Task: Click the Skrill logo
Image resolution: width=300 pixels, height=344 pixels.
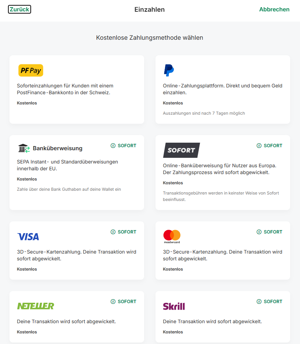Action: pos(174,306)
